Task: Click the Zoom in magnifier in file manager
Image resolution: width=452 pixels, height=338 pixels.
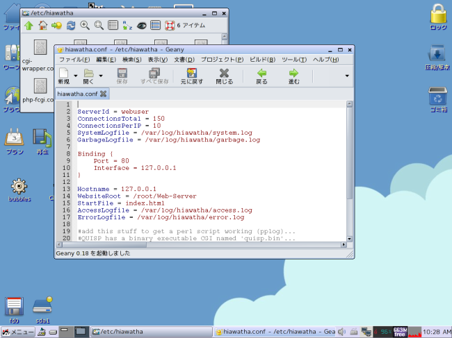Action: click(85, 26)
